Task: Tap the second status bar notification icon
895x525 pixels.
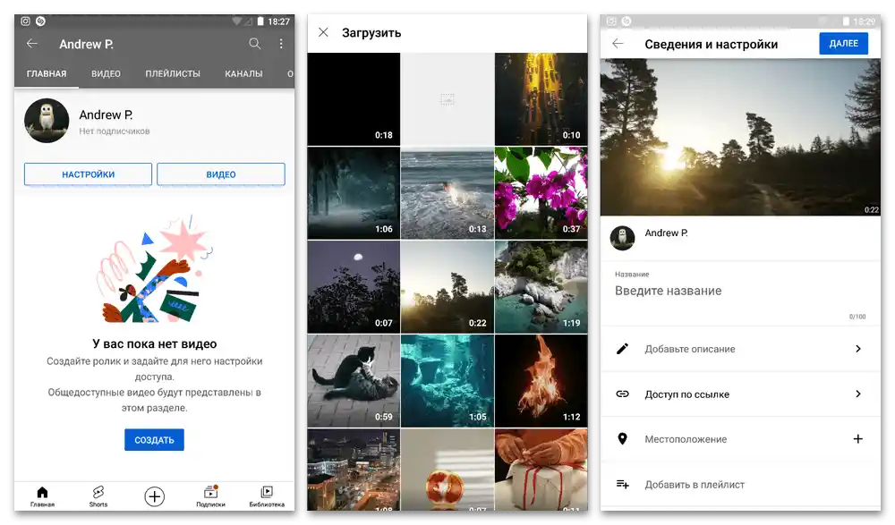Action: click(40, 21)
